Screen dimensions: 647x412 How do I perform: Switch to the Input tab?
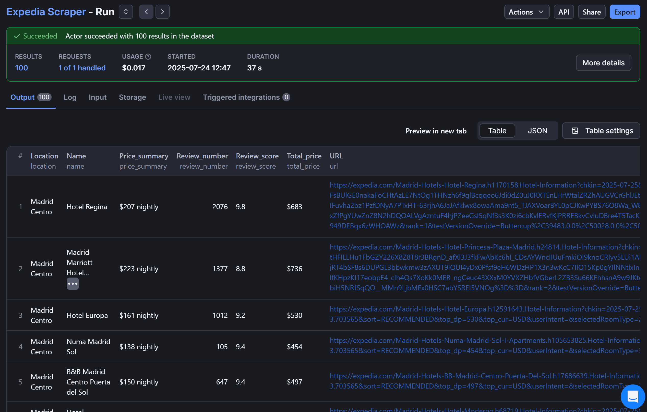tap(97, 97)
